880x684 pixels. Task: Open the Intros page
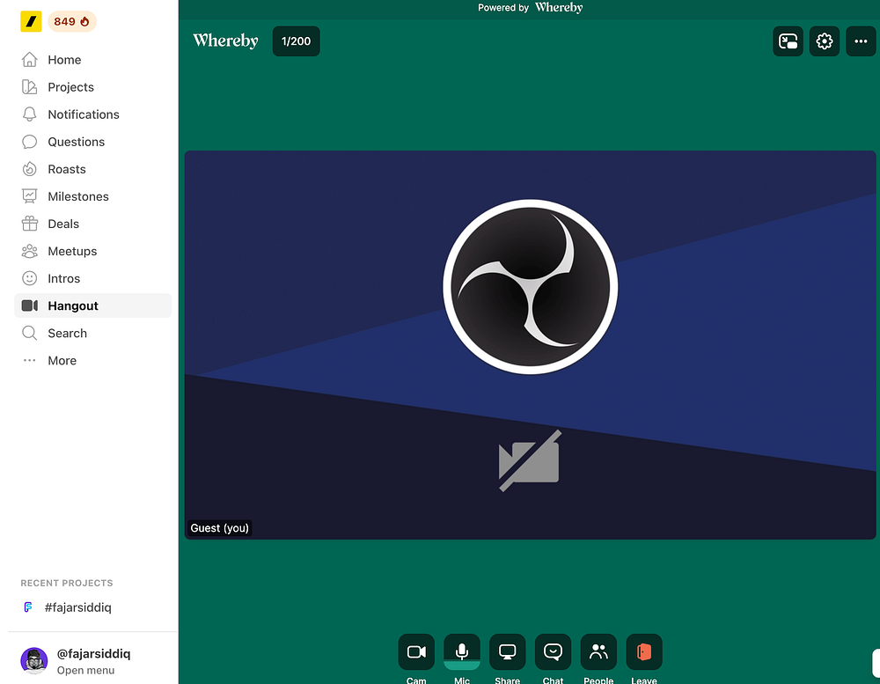tap(92, 278)
